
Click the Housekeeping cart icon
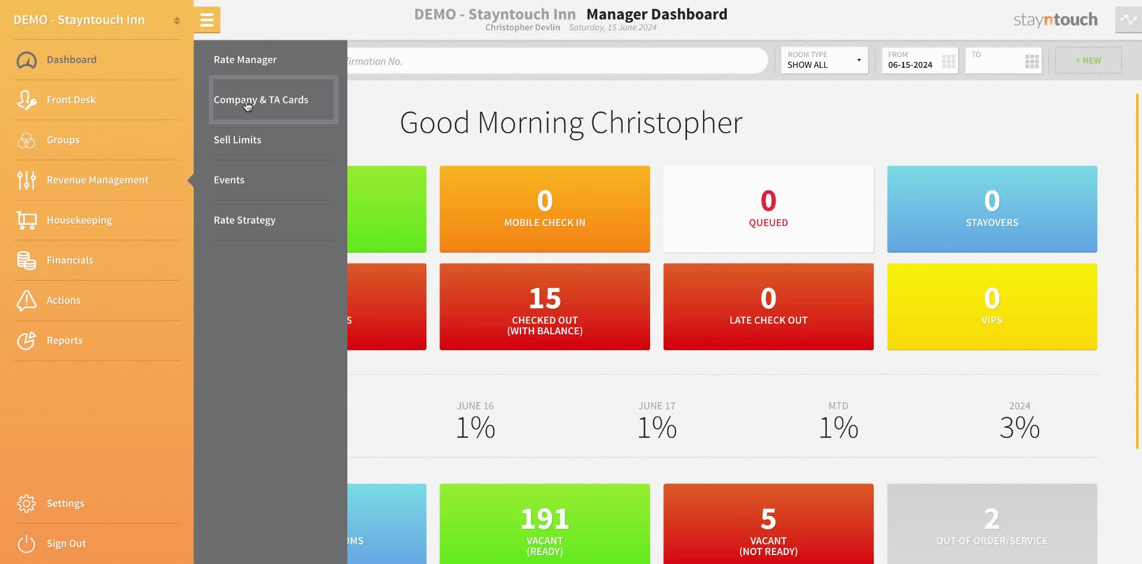(26, 220)
